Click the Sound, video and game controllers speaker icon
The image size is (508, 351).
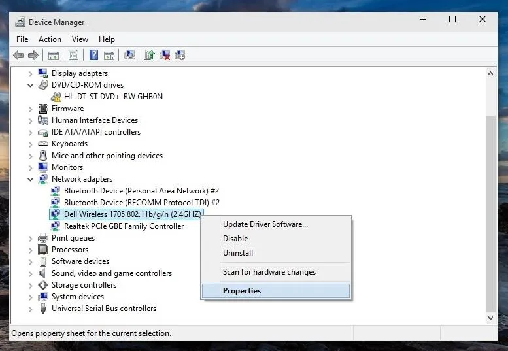click(x=42, y=273)
